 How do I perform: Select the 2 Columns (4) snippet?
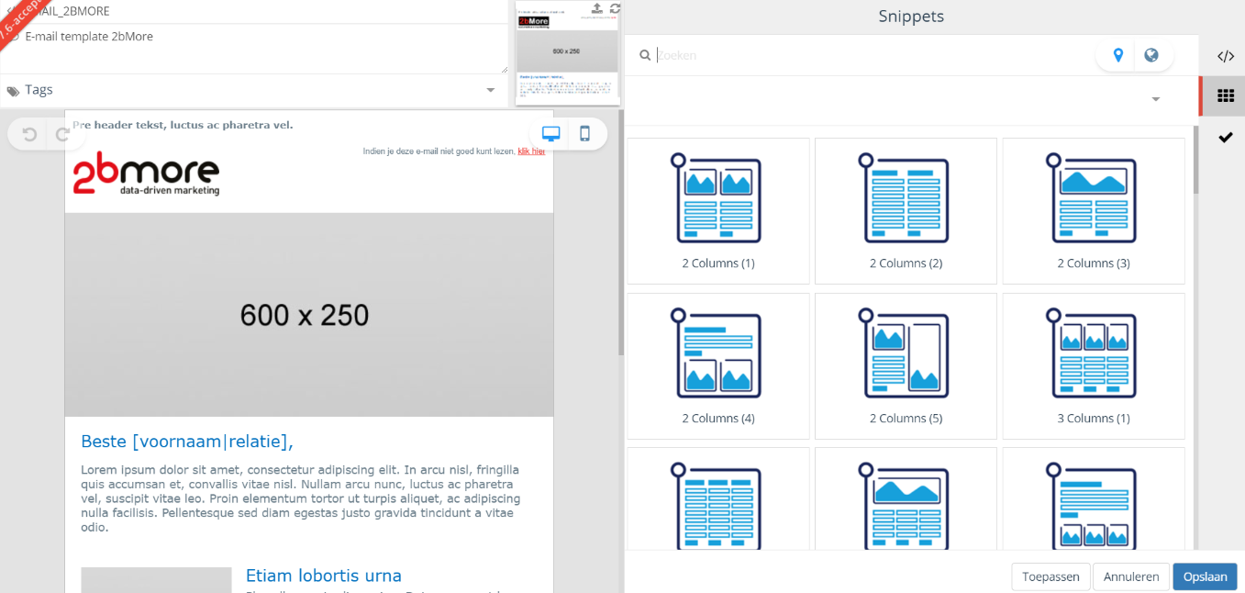717,365
